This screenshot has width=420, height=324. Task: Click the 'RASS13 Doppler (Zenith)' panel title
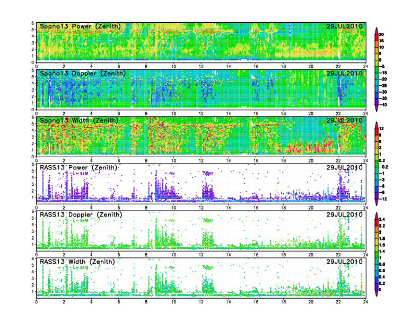click(81, 214)
